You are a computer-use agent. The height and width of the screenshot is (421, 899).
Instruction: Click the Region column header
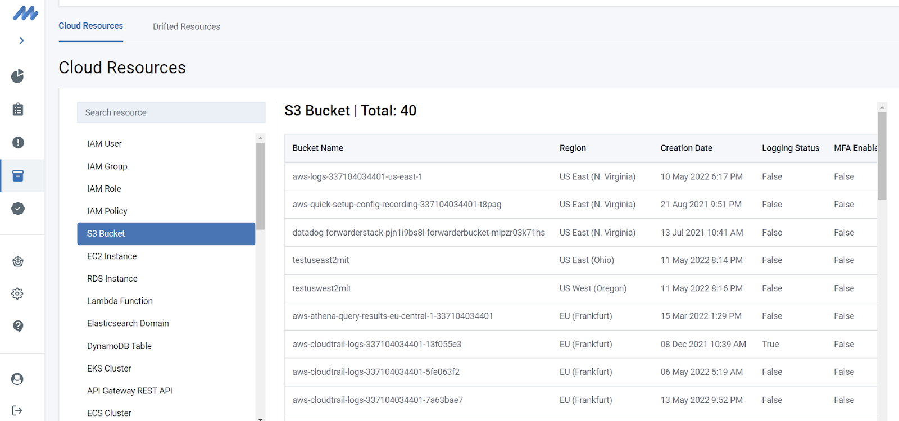click(573, 148)
